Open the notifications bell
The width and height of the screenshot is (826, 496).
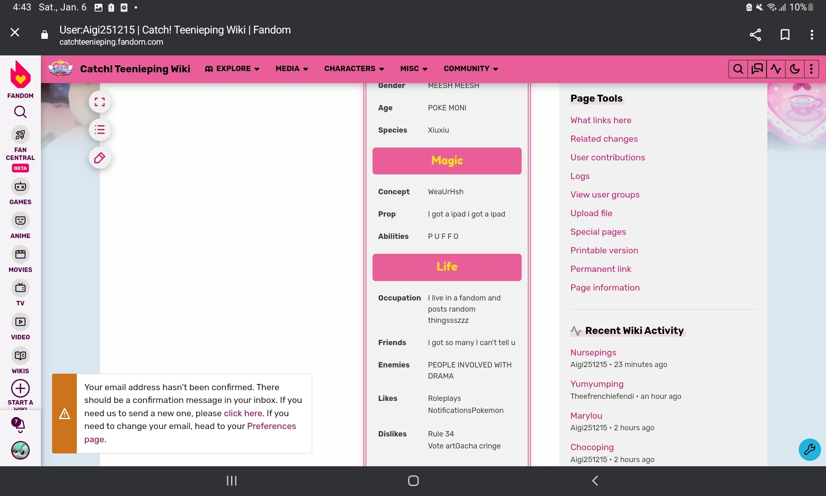19,424
